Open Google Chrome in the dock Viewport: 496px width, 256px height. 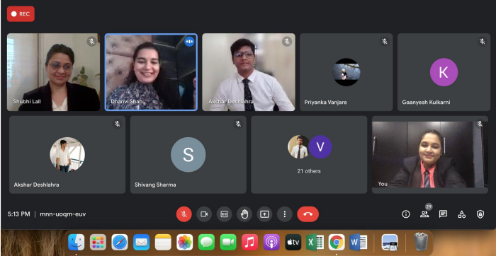(x=337, y=243)
